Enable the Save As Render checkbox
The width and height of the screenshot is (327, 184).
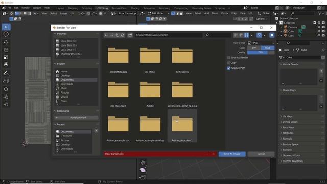[228, 58]
